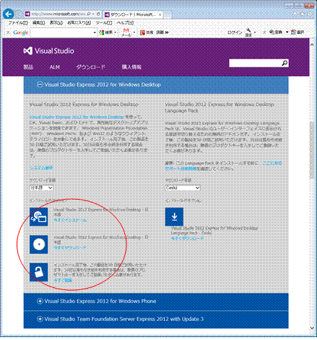Open the Česky language pack dropdown
Image resolution: width=317 pixels, height=340 pixels.
(x=183, y=187)
